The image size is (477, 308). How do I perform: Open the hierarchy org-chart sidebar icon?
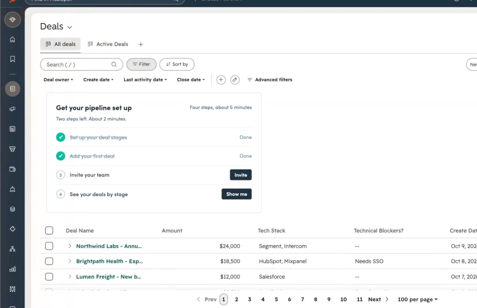pos(12,249)
